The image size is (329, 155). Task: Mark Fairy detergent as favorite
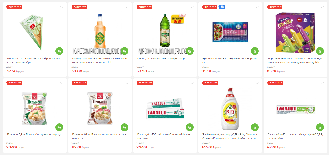(x=257, y=83)
